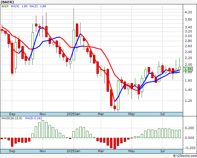Click the (BAER) chart title
This screenshot has height=158, width=197.
(x=7, y=2)
